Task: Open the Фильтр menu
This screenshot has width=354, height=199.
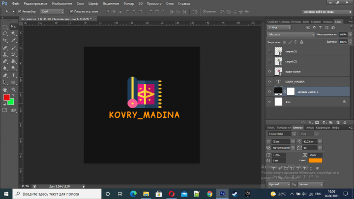Action: (129, 3)
